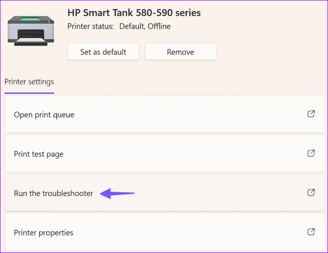
Task: Select the Print test page option
Action: click(160, 154)
